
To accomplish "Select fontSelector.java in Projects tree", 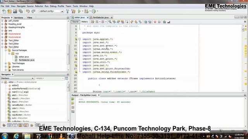I will (x=27, y=60).
